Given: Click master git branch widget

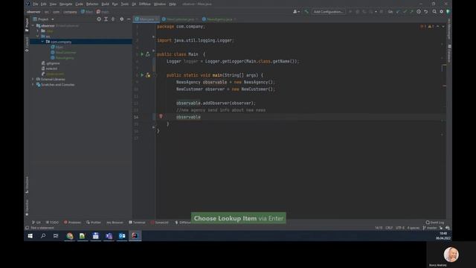Looking at the screenshot, I should tap(430, 228).
